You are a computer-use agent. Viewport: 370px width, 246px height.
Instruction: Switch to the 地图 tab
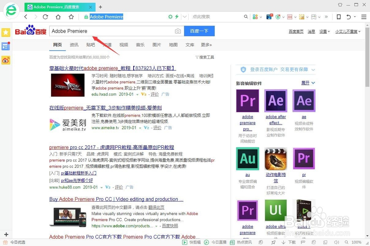pyautogui.click(x=173, y=45)
